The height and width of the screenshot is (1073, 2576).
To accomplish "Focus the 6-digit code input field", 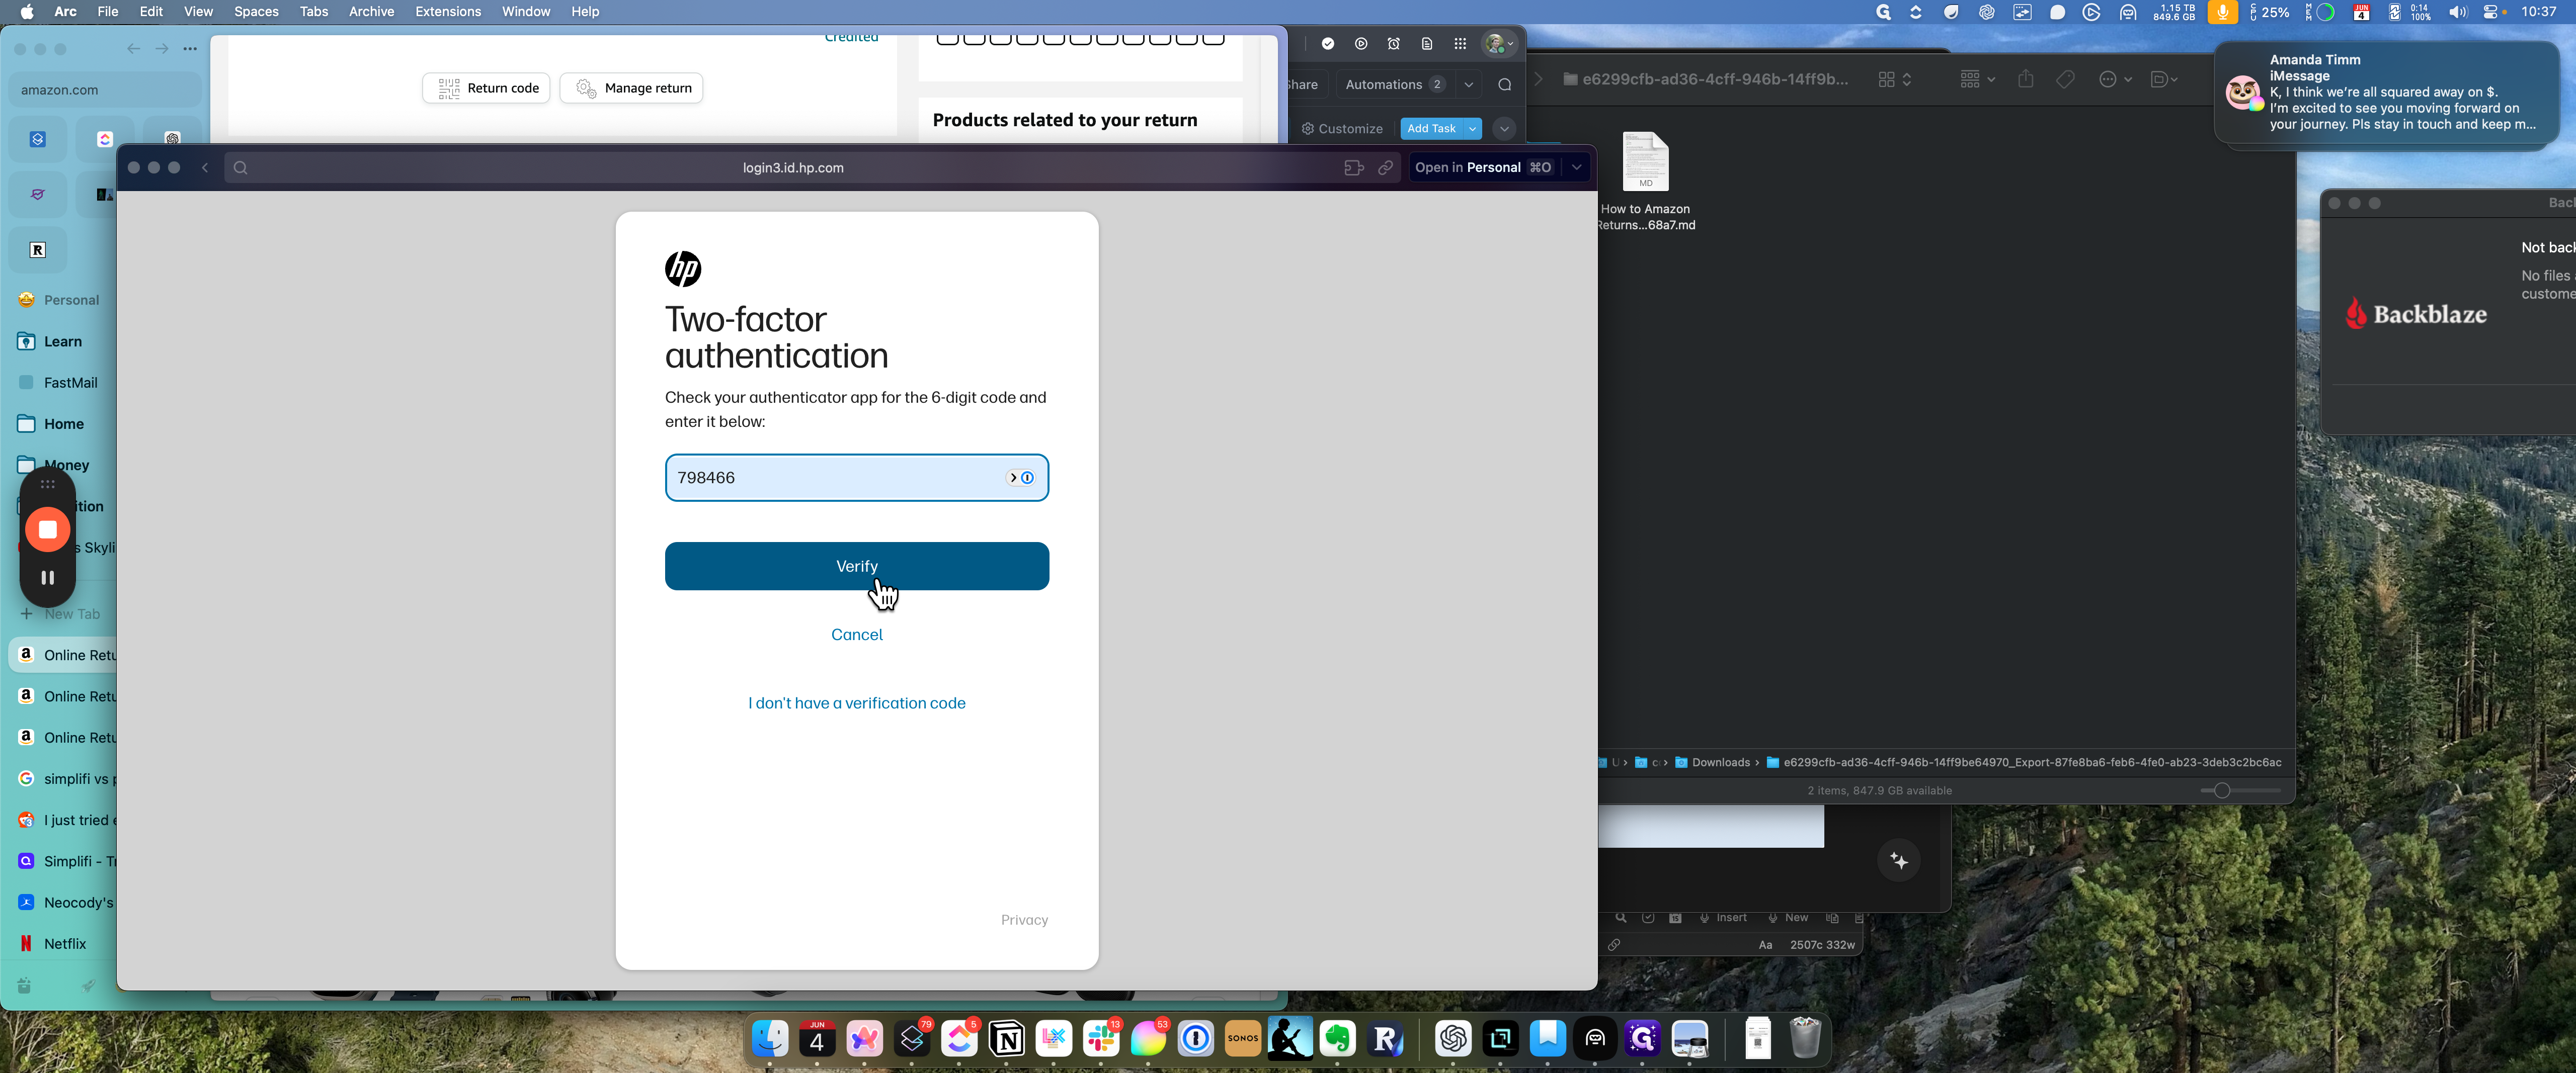I will (x=856, y=478).
